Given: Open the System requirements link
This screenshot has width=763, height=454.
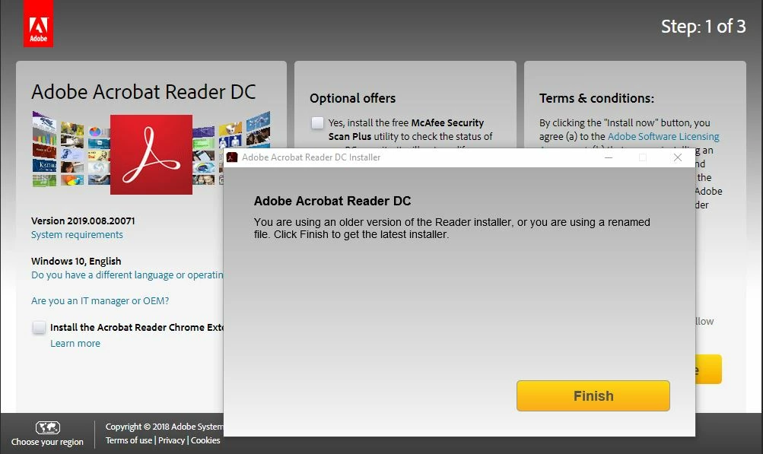Looking at the screenshot, I should 77,234.
